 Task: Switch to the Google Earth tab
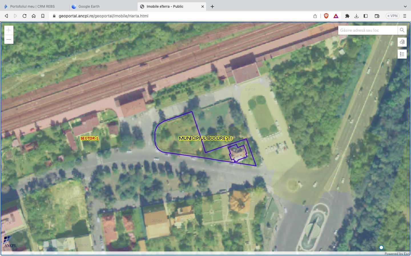pos(89,6)
